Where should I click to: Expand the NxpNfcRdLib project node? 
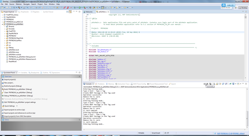[x=2, y=17]
